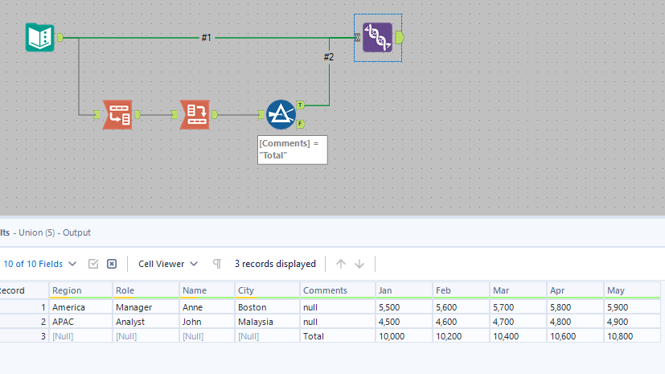Click the previous record up arrow

341,264
